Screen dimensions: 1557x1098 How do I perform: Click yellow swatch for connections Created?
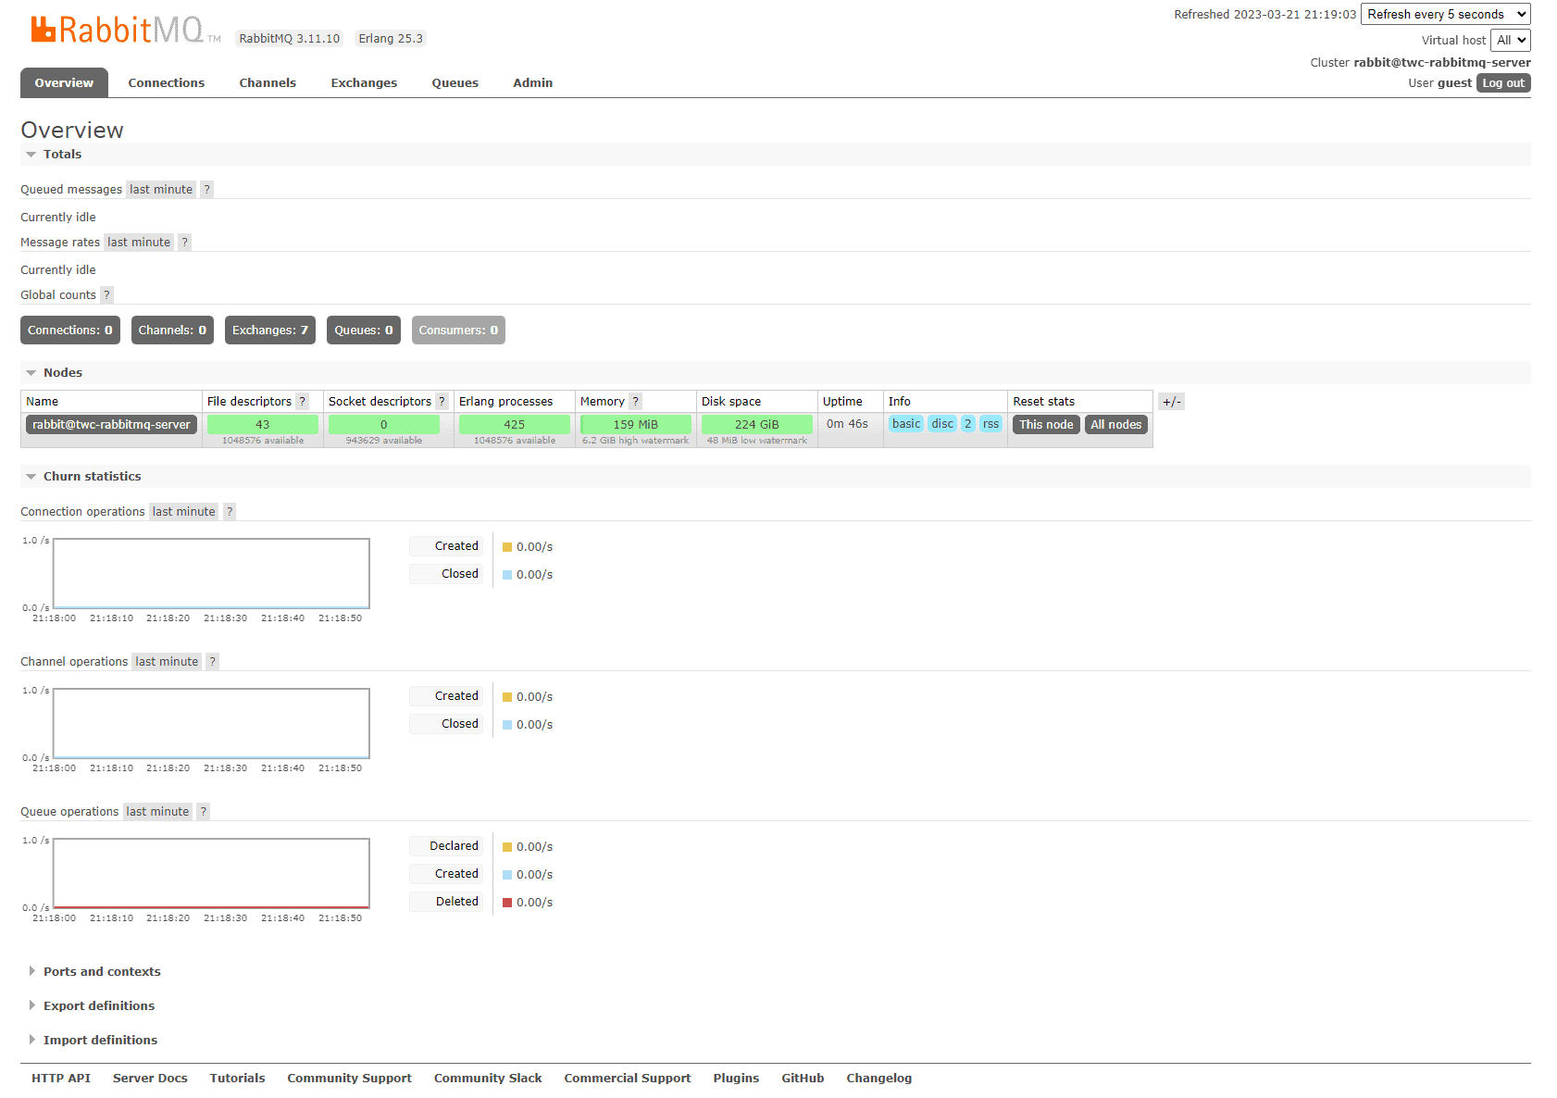pyautogui.click(x=507, y=547)
